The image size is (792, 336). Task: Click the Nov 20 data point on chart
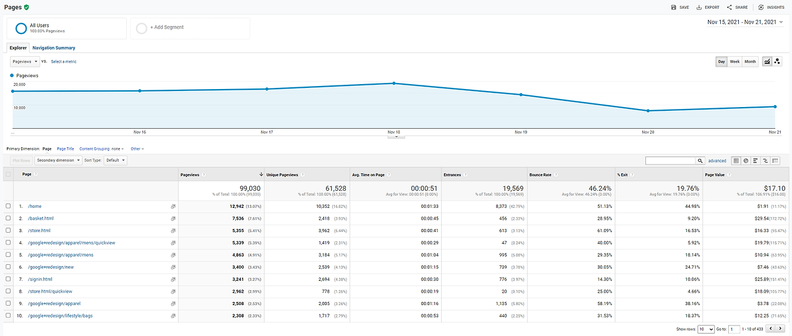[648, 111]
